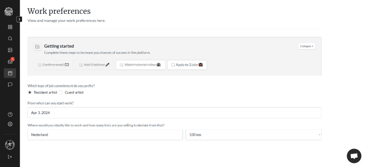
Task: Click the Watch tutorial video step
Action: click(x=140, y=65)
